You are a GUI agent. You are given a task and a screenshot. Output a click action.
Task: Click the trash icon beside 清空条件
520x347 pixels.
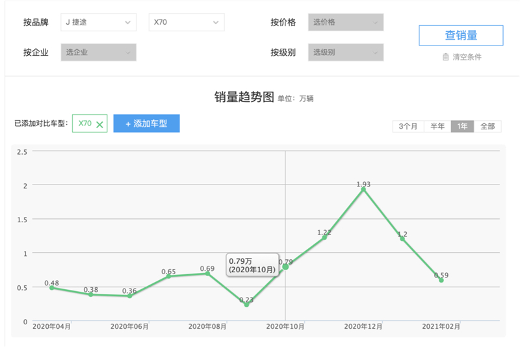(x=446, y=57)
